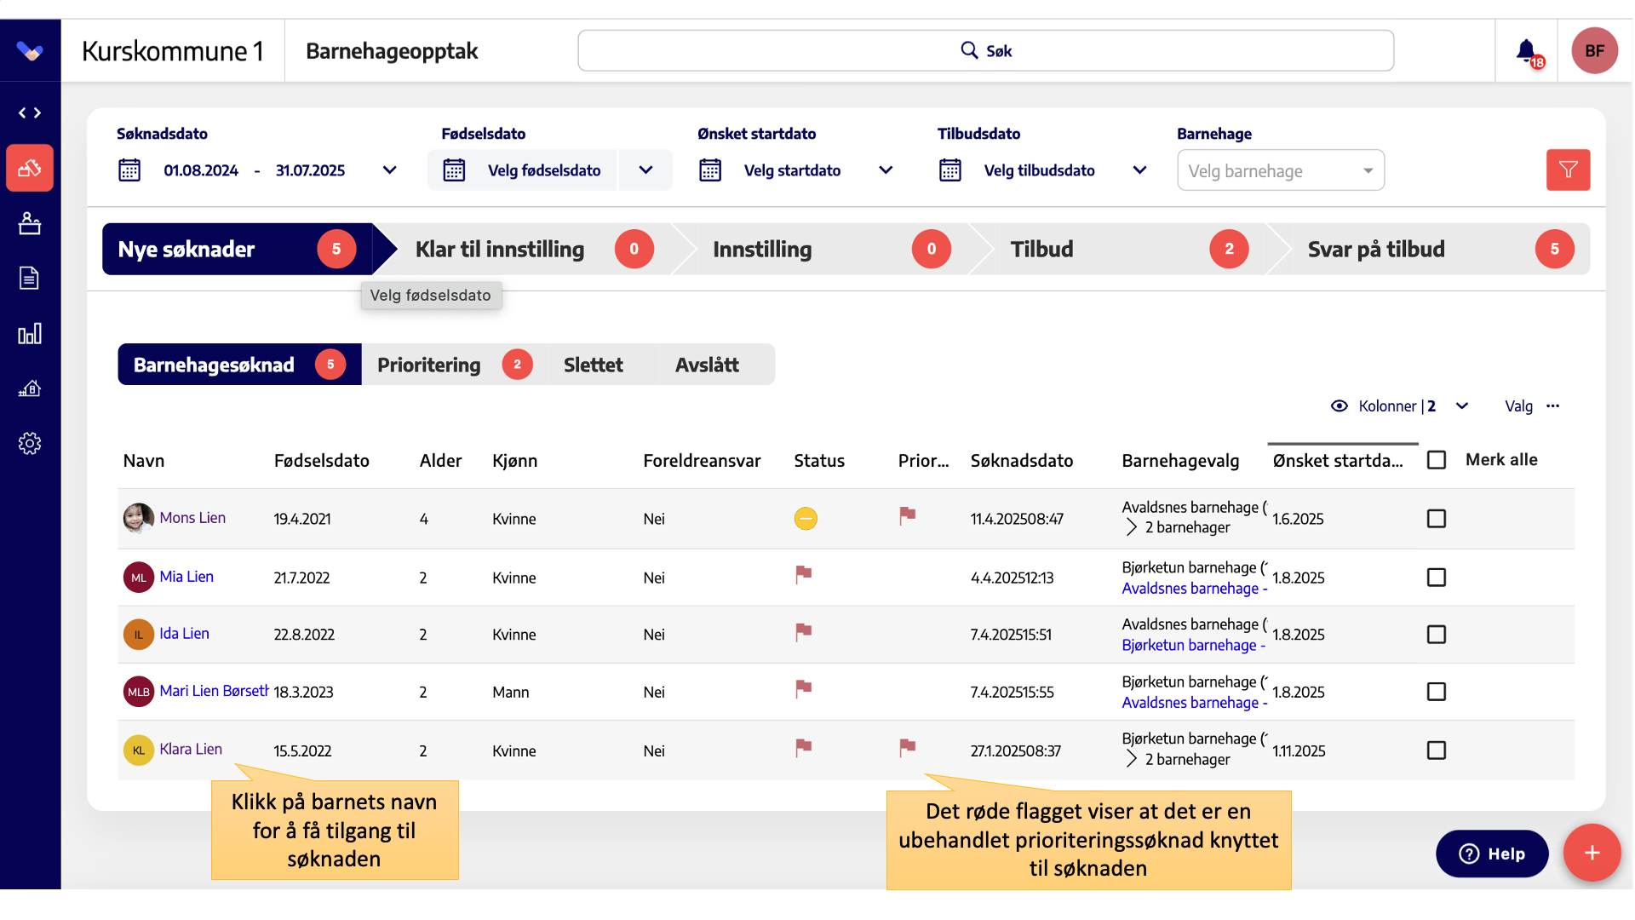The image size is (1635, 920).
Task: Open the house chart sidebar icon
Action: (x=30, y=388)
